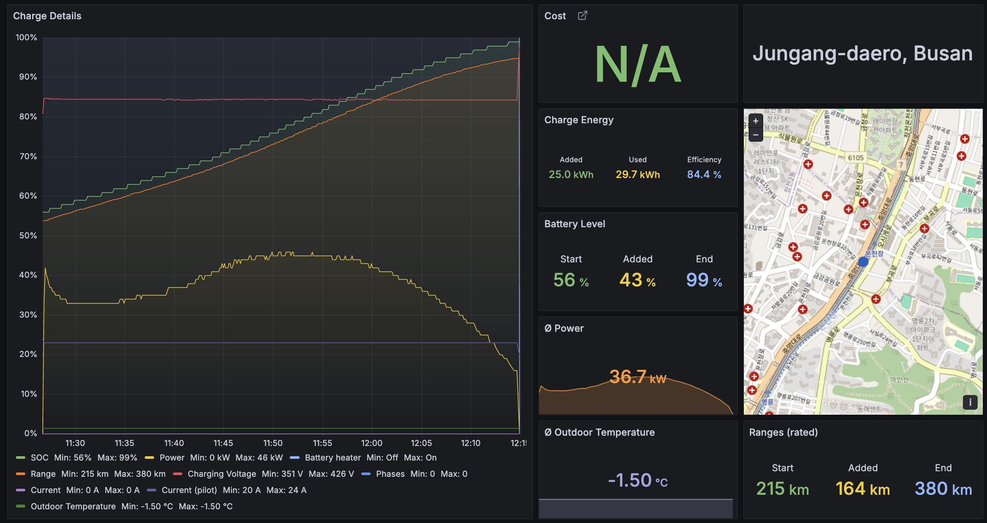Click the Cost panel title link

point(555,16)
